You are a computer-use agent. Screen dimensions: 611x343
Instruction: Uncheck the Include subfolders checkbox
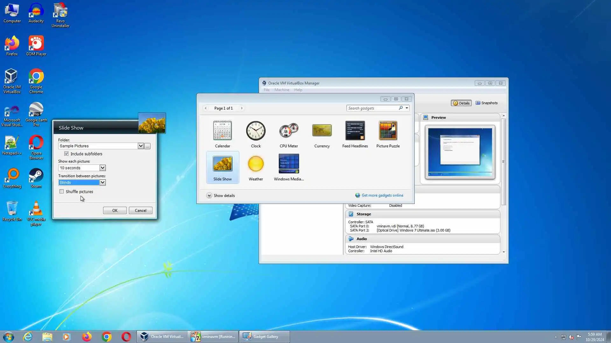[x=67, y=154]
